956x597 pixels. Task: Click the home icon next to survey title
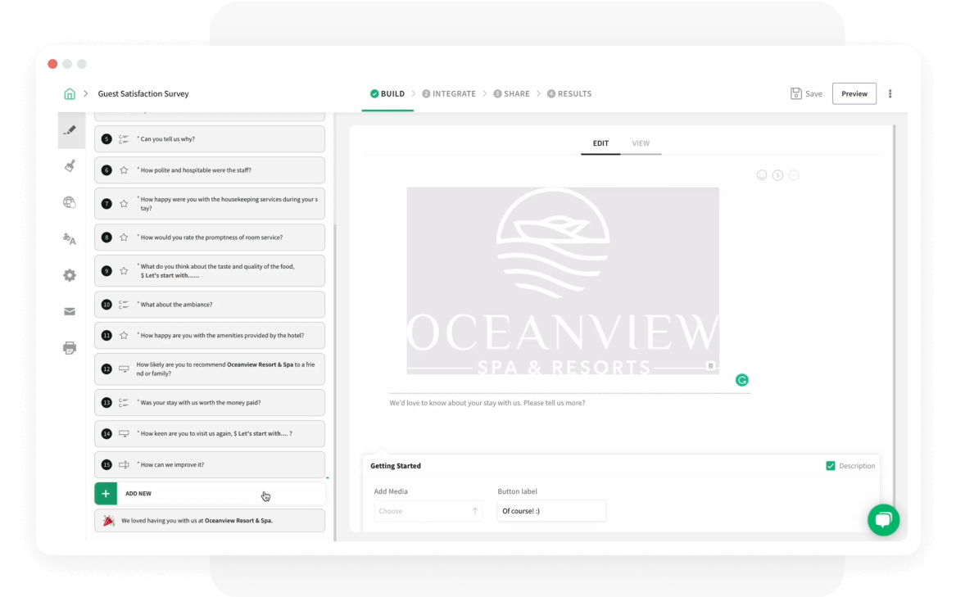coord(70,93)
